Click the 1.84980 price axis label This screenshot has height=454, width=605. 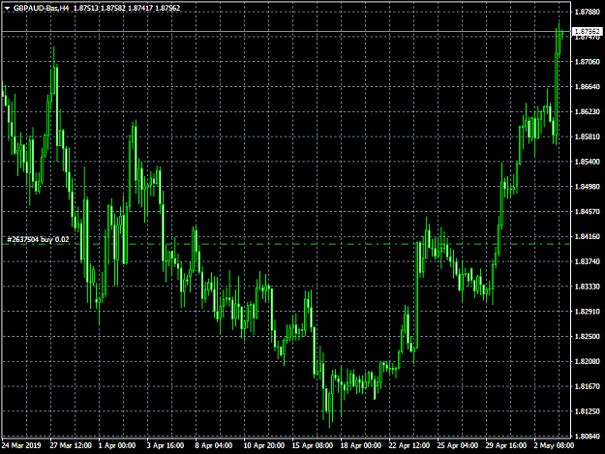pyautogui.click(x=588, y=187)
